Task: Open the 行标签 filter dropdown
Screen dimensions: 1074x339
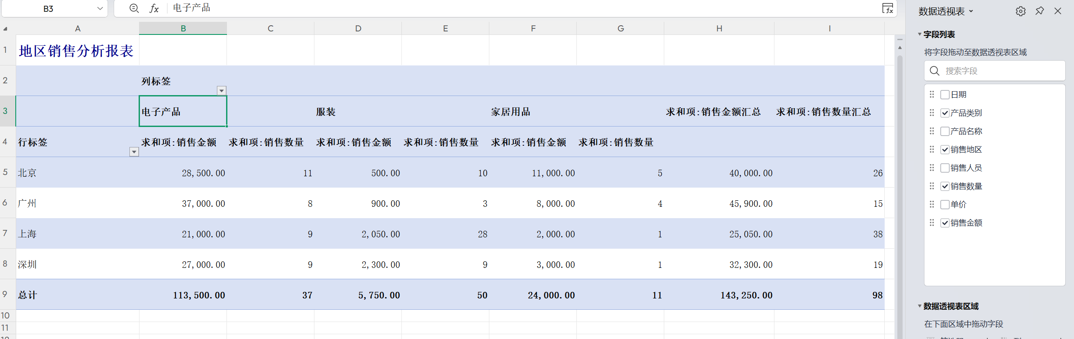Action: (134, 152)
